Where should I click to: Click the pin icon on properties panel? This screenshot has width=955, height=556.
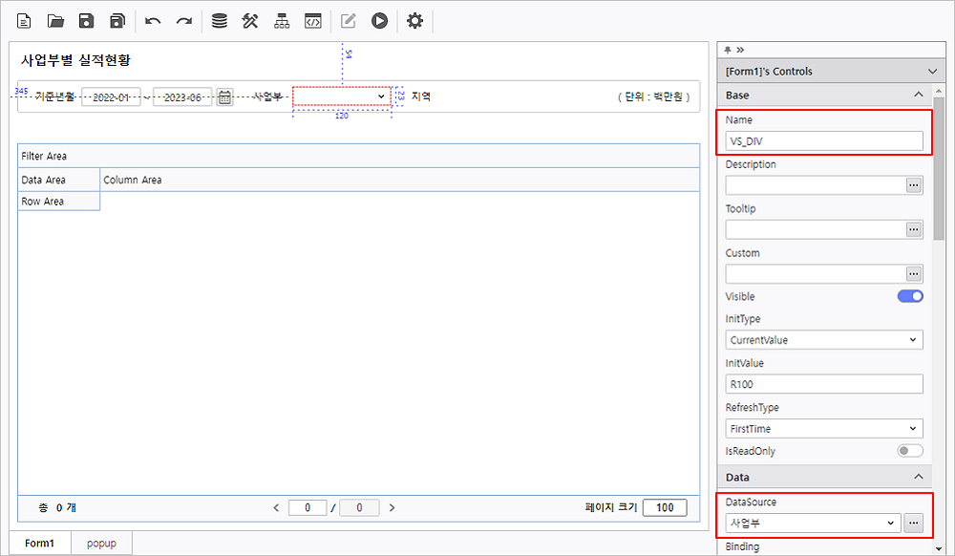(x=728, y=50)
